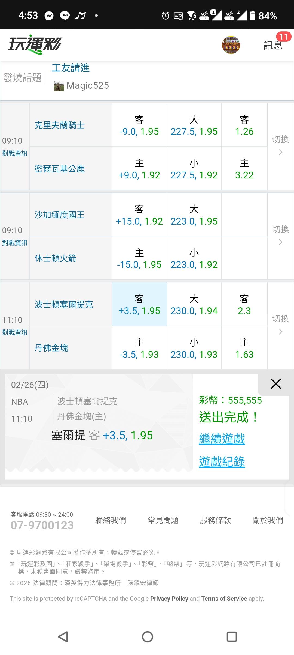Select Nuggets 主 -3.5, 1.93 odds

tap(139, 348)
